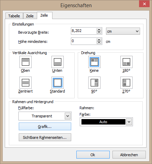The width and height of the screenshot is (152, 164).
Task: Switch to the Tabelle tab
Action: tap(14, 16)
